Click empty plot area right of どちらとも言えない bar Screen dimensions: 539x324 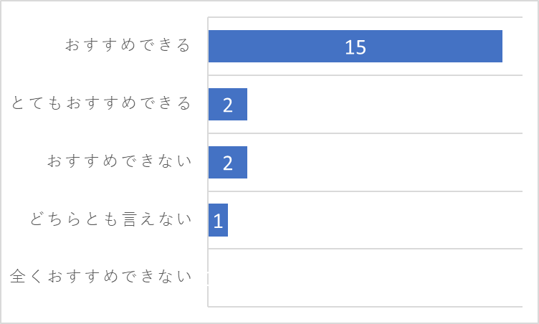tap(375, 220)
